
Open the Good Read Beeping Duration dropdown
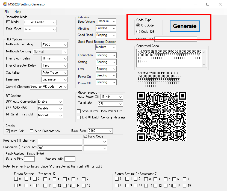(x=106, y=47)
